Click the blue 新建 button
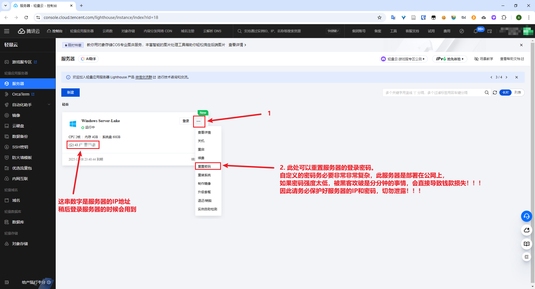 tap(70, 93)
